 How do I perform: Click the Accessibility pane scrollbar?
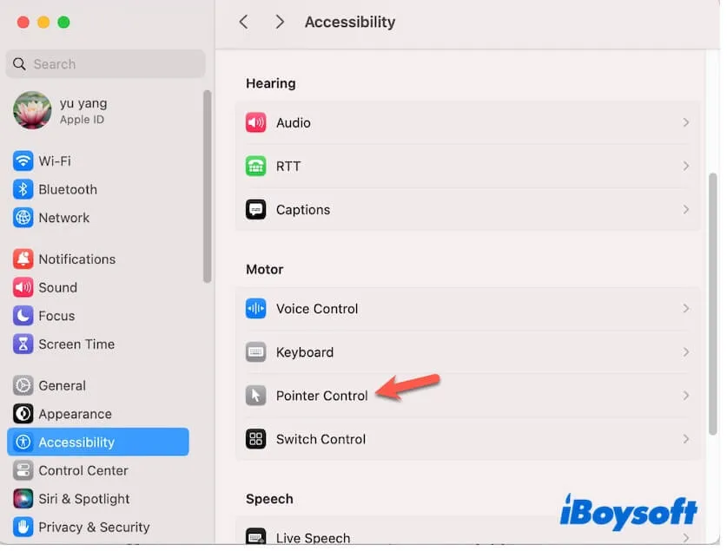712,304
